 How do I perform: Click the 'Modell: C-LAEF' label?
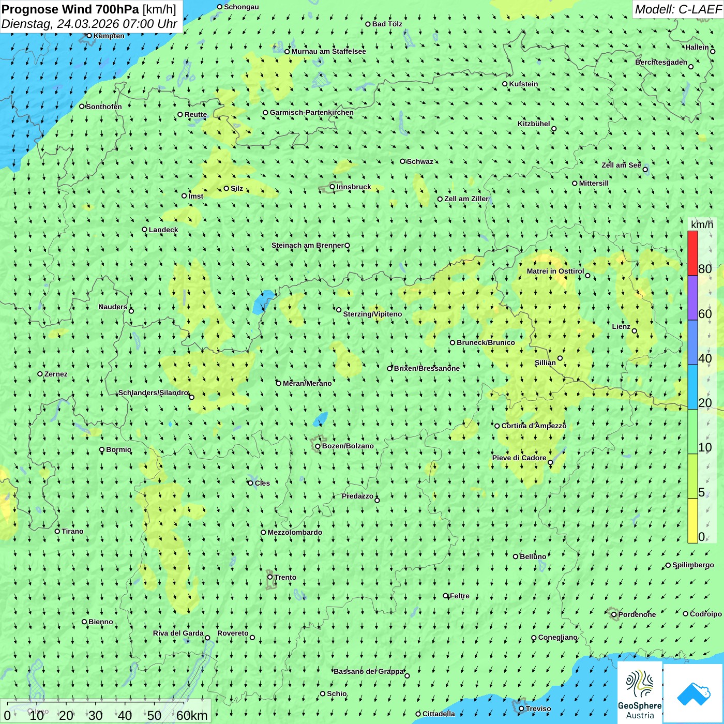(677, 9)
